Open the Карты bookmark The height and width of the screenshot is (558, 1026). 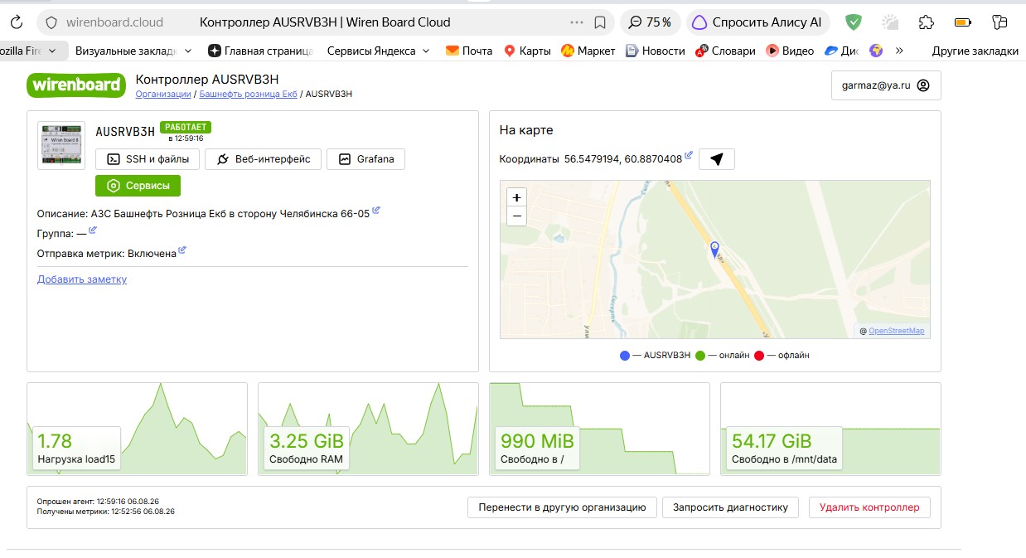click(527, 51)
